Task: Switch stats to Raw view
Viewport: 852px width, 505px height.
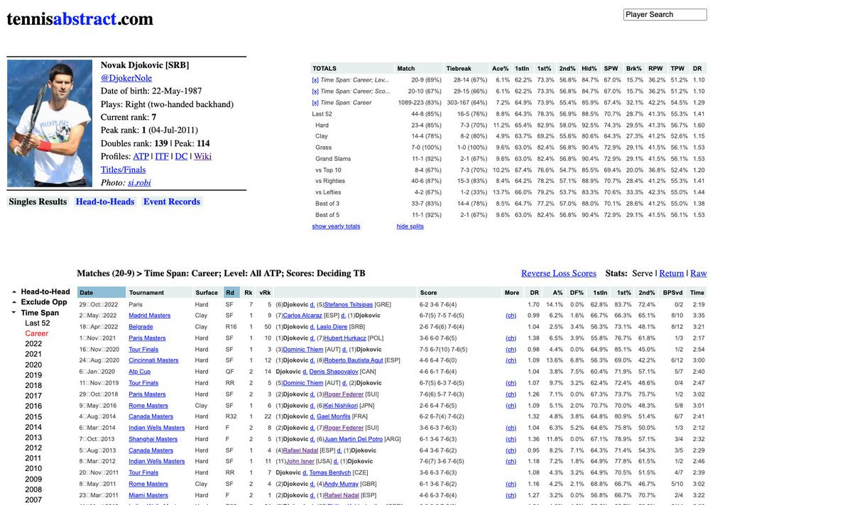Action: [x=699, y=273]
